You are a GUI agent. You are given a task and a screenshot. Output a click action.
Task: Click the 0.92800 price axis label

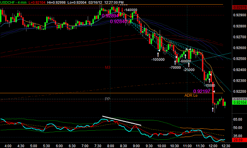pos(239,26)
